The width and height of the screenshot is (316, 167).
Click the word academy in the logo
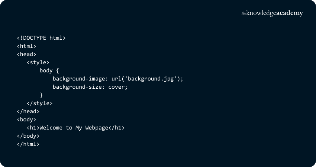click(290, 13)
